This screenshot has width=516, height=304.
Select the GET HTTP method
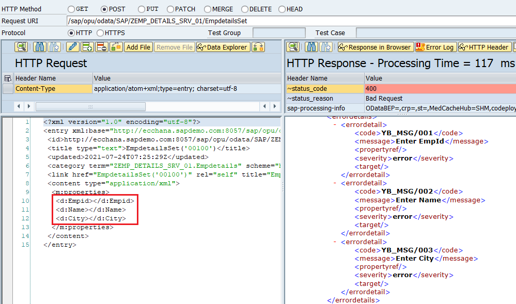[72, 9]
